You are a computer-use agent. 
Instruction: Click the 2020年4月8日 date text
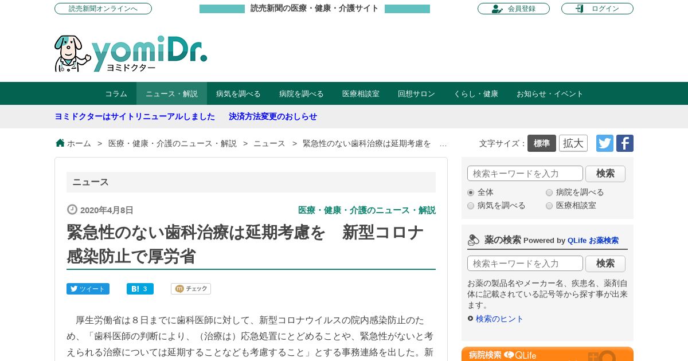point(107,210)
